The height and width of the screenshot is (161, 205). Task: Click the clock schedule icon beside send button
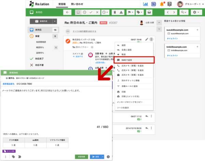pos(108,157)
